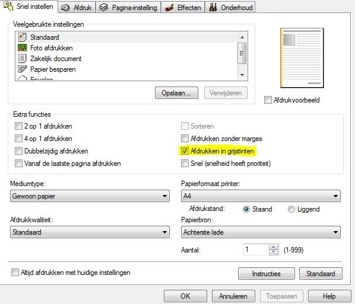Choose Zakelijk document preset
The image size is (355, 304).
126,59
